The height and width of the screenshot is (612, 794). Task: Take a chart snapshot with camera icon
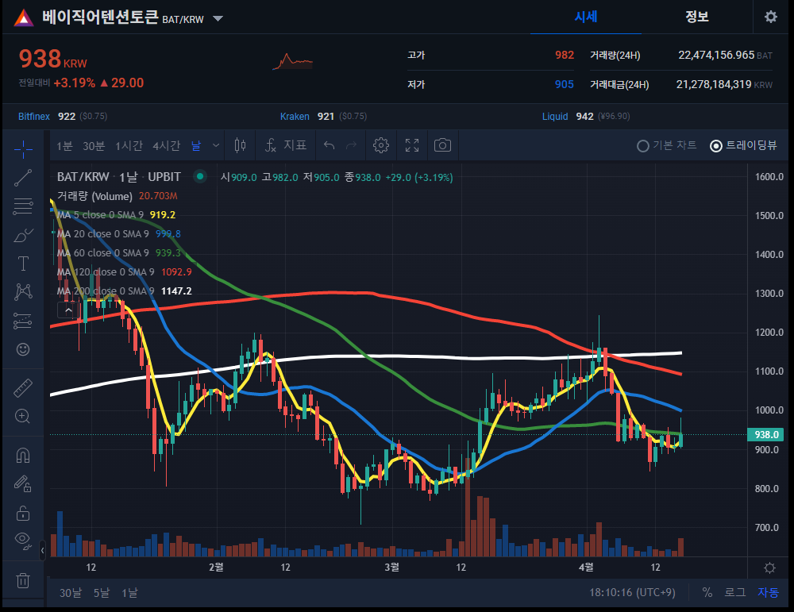point(442,146)
